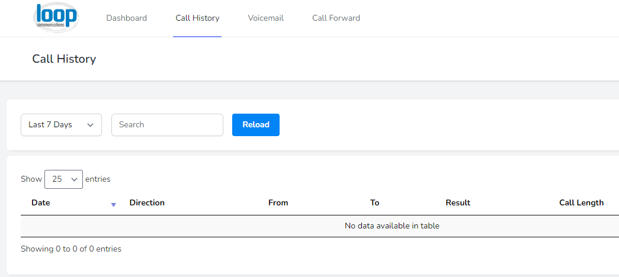Click the Showing 0 entries summary text
The image size is (619, 277).
coord(71,249)
